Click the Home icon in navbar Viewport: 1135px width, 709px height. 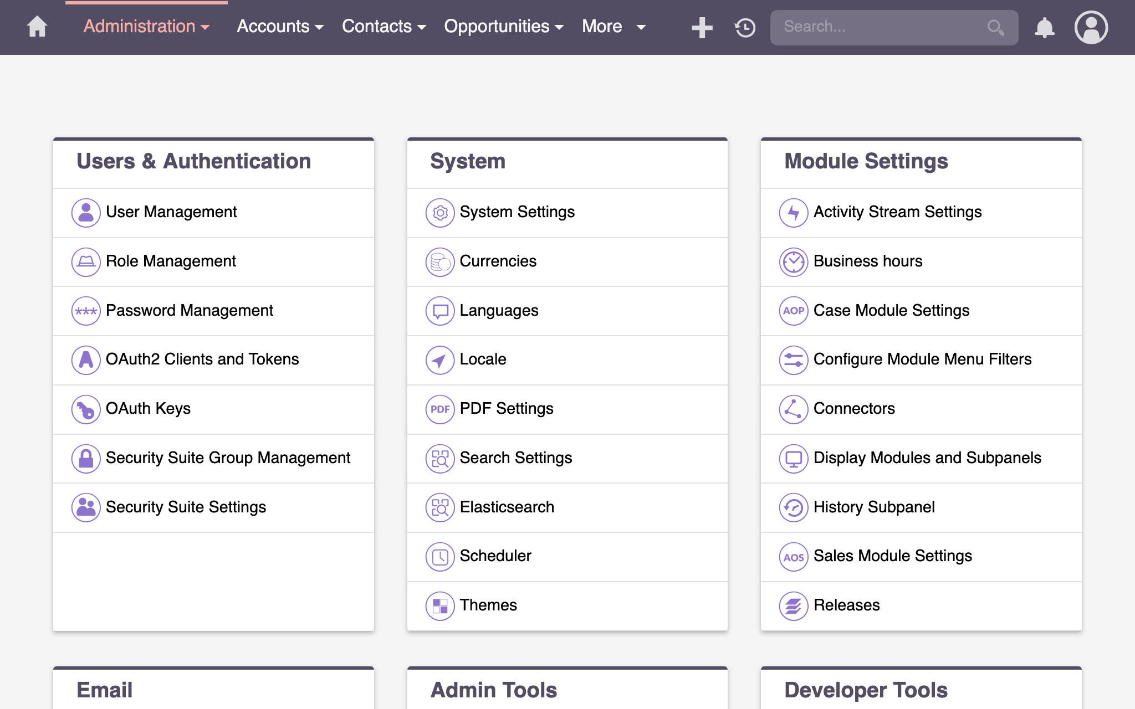(x=37, y=27)
